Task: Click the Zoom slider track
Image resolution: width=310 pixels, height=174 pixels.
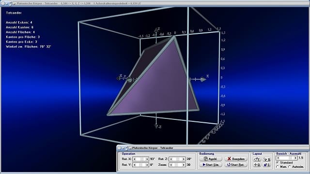Action: (x=177, y=165)
